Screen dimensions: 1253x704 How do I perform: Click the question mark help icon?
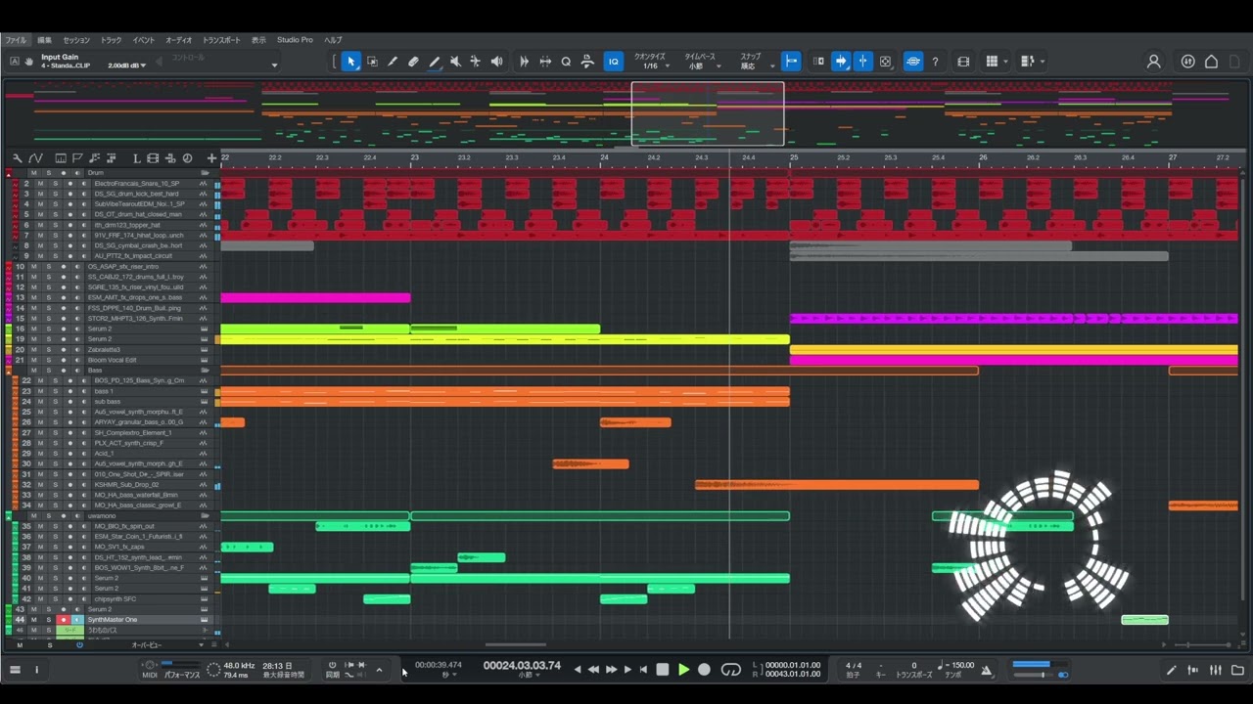tap(935, 62)
